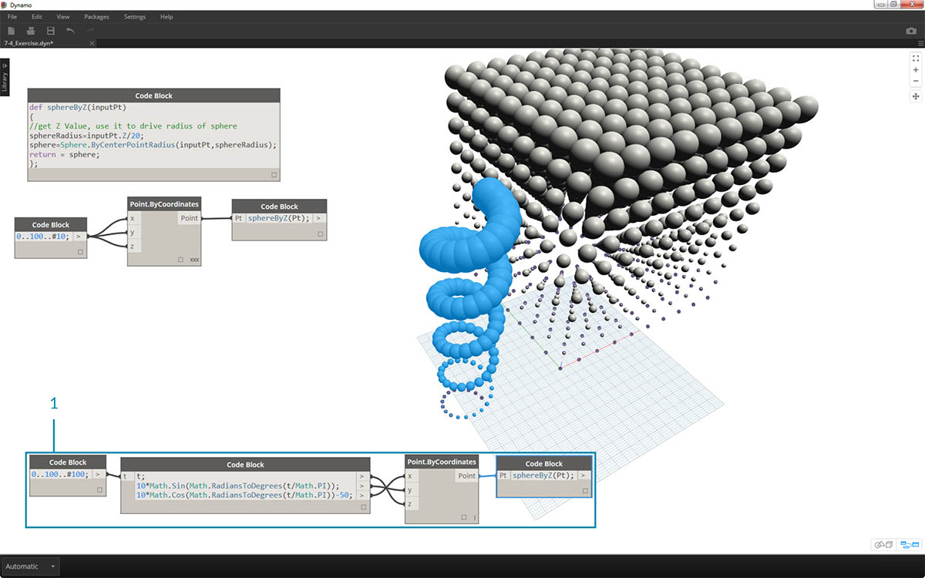
Task: Click the Save toolbar icon
Action: click(x=51, y=31)
